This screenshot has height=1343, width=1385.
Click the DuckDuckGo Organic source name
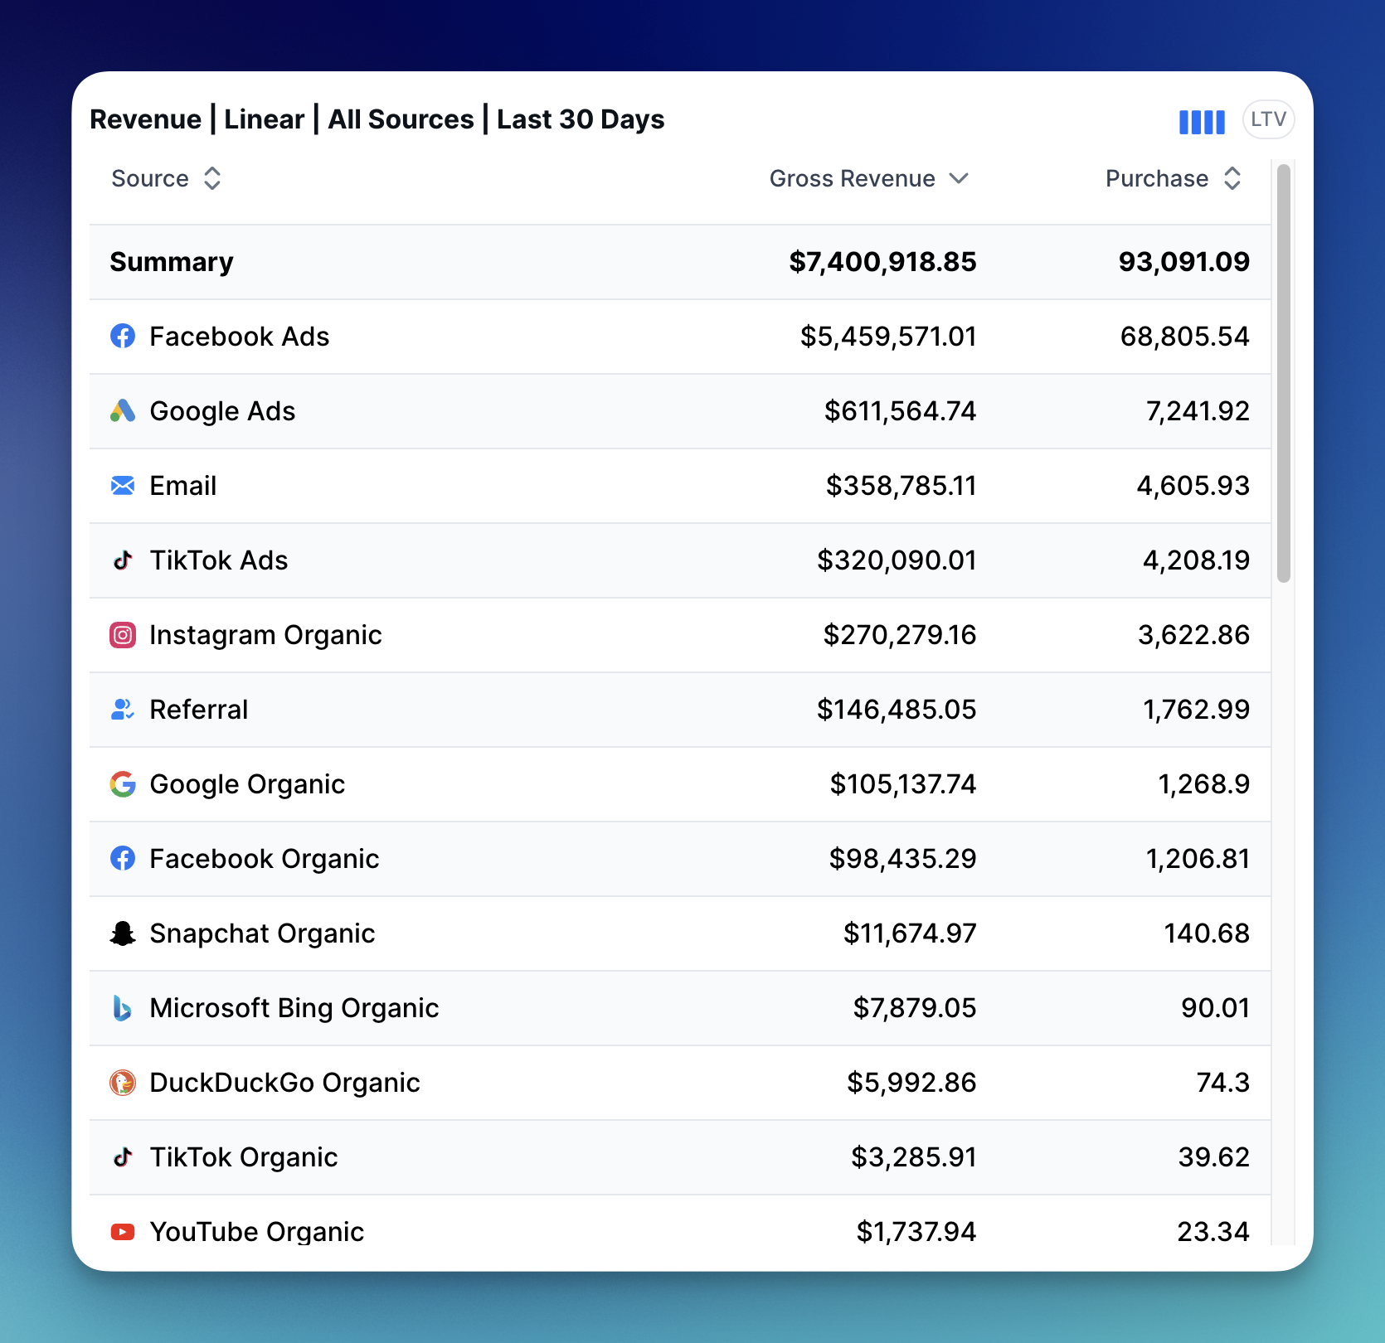[x=284, y=1083]
